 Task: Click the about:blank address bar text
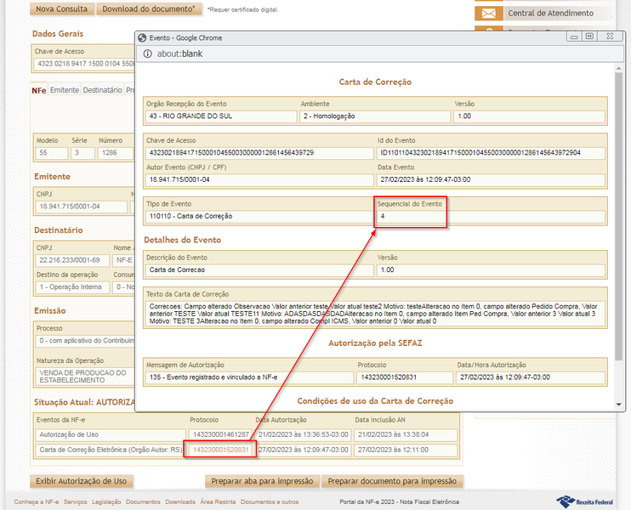[x=179, y=54]
